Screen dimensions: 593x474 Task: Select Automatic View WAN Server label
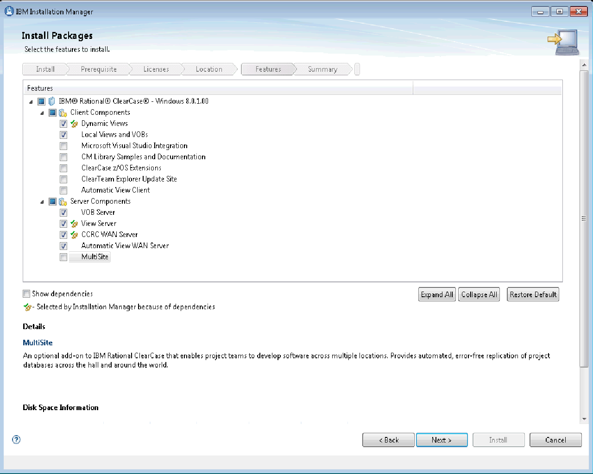125,246
